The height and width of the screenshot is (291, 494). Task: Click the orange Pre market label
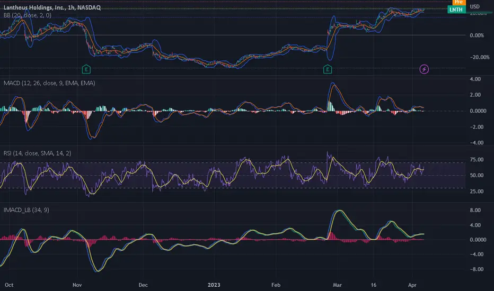point(458,2)
